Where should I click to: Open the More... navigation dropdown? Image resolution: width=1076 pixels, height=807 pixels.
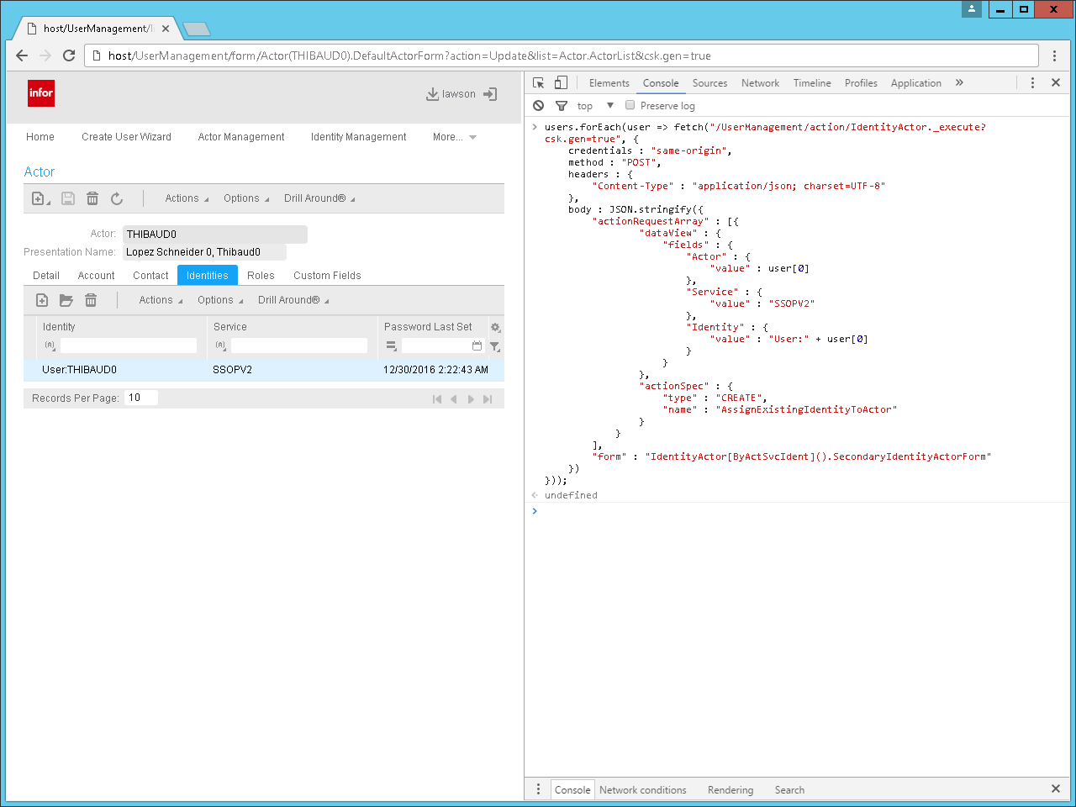(454, 137)
